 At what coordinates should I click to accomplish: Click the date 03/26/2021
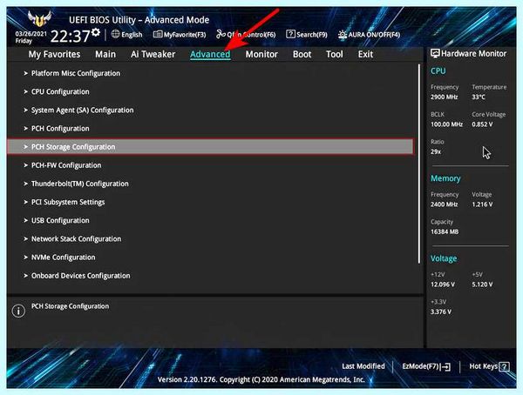pyautogui.click(x=31, y=34)
